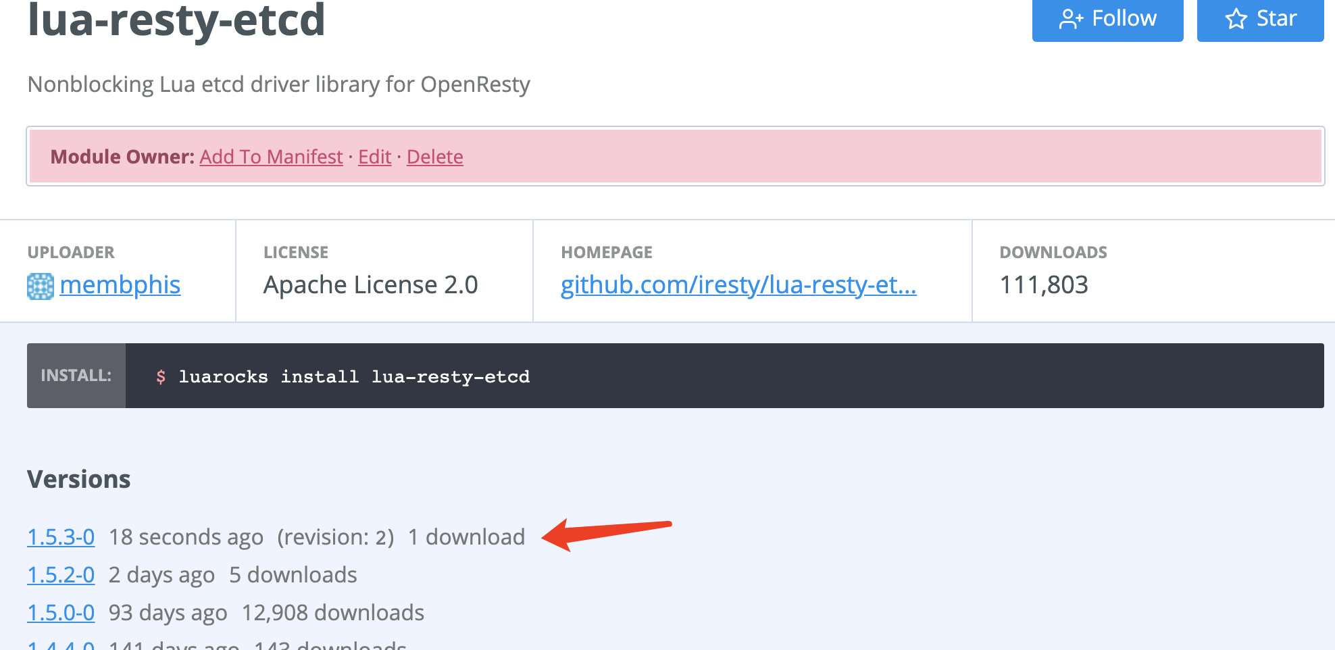Star the lua-resty-etcd module
This screenshot has width=1335, height=650.
click(1260, 20)
